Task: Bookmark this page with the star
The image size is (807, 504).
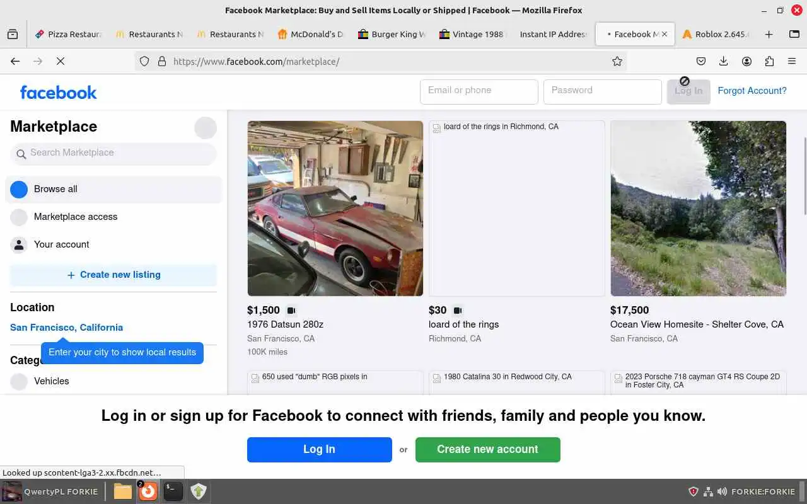Action: (x=617, y=61)
